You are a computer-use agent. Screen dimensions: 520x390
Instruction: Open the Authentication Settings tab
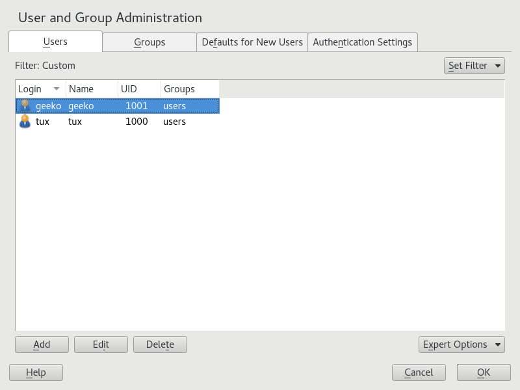coord(362,42)
